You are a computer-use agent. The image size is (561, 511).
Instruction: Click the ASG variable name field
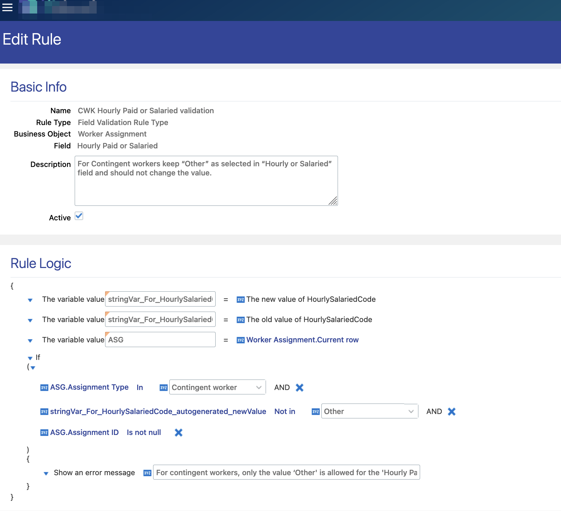pos(160,340)
